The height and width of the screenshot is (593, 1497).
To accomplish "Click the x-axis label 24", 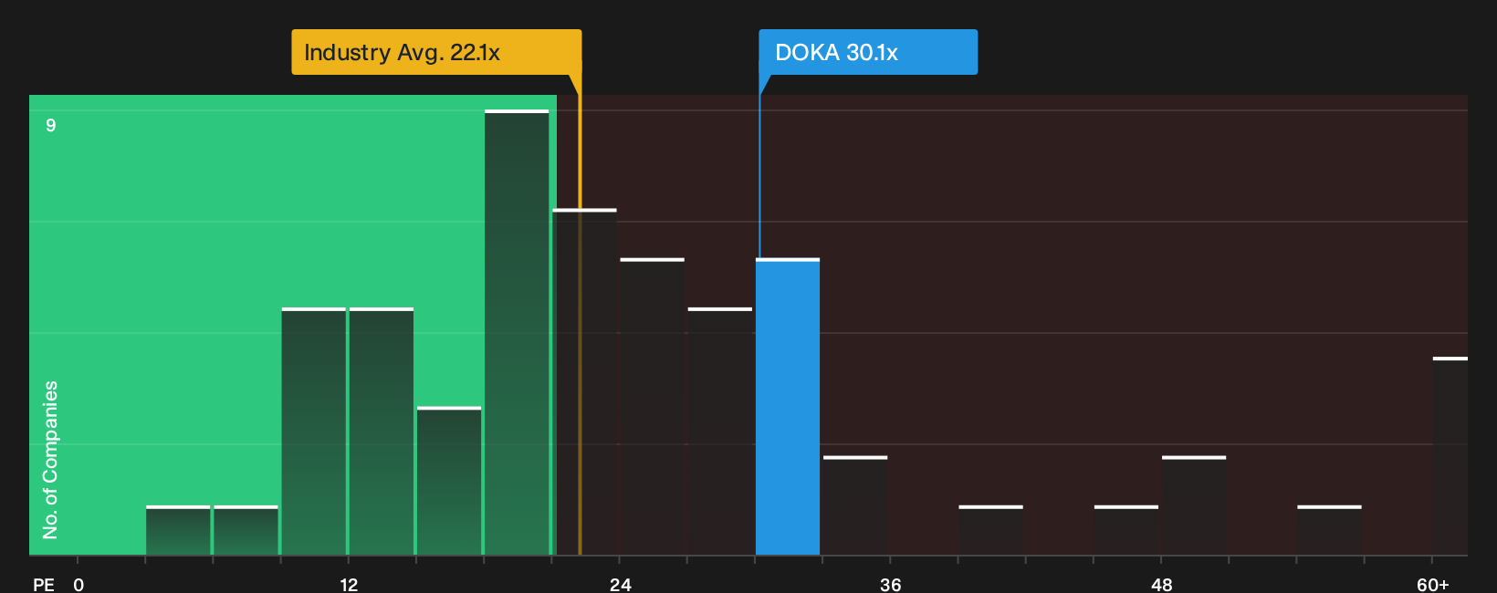I will pos(621,584).
